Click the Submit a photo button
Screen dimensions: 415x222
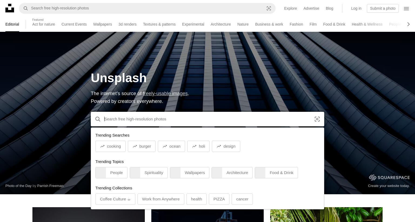[383, 8]
